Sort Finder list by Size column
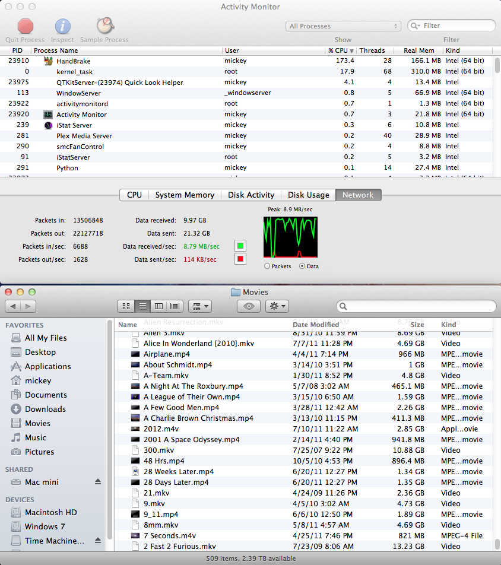Viewport: 501px width, 565px height. (x=417, y=324)
